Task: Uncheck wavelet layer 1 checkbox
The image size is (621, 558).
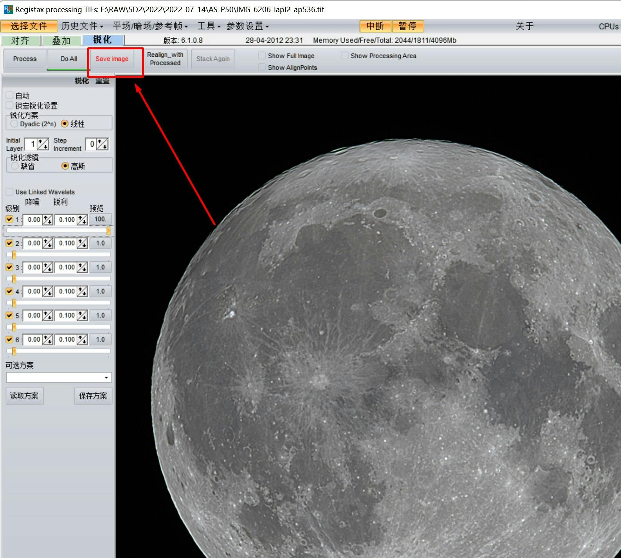Action: [10, 220]
